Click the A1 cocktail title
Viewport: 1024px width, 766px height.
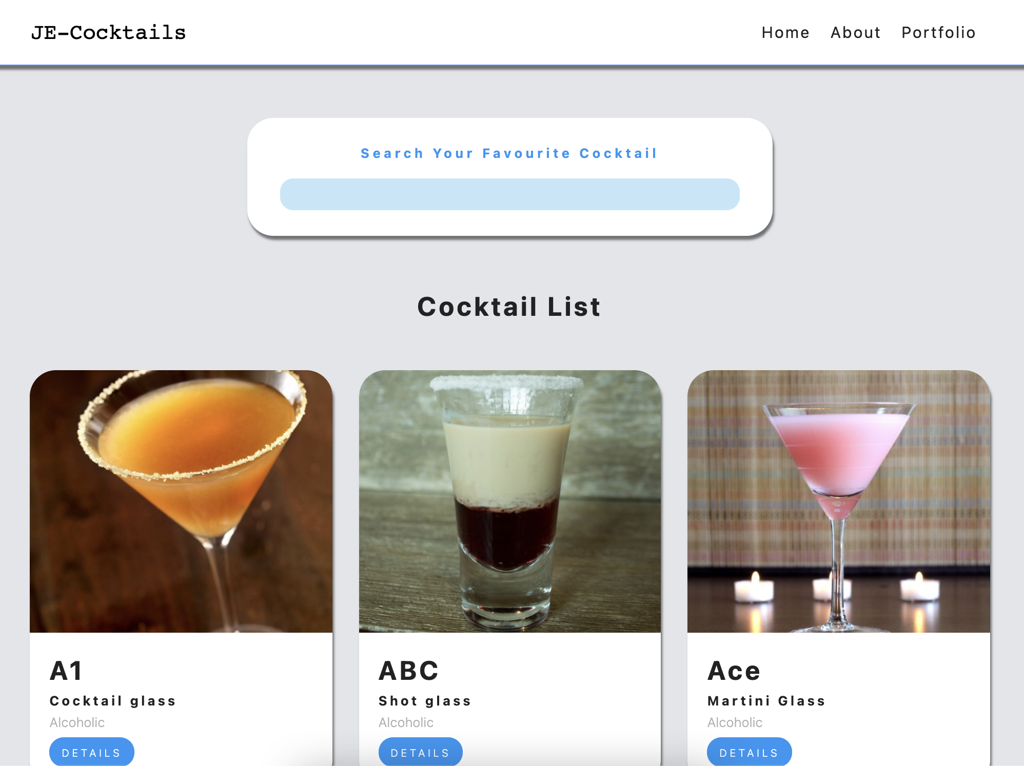point(66,671)
